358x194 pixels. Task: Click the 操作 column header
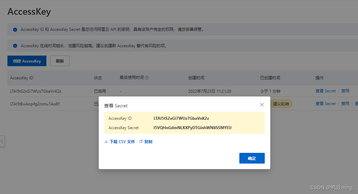pyautogui.click(x=320, y=78)
